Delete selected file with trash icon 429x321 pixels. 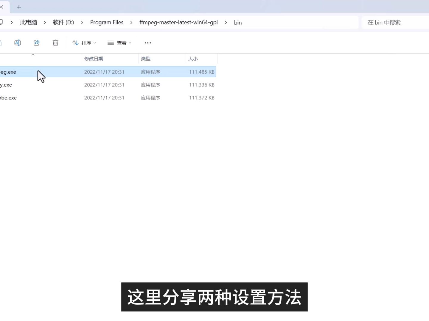[x=55, y=43]
